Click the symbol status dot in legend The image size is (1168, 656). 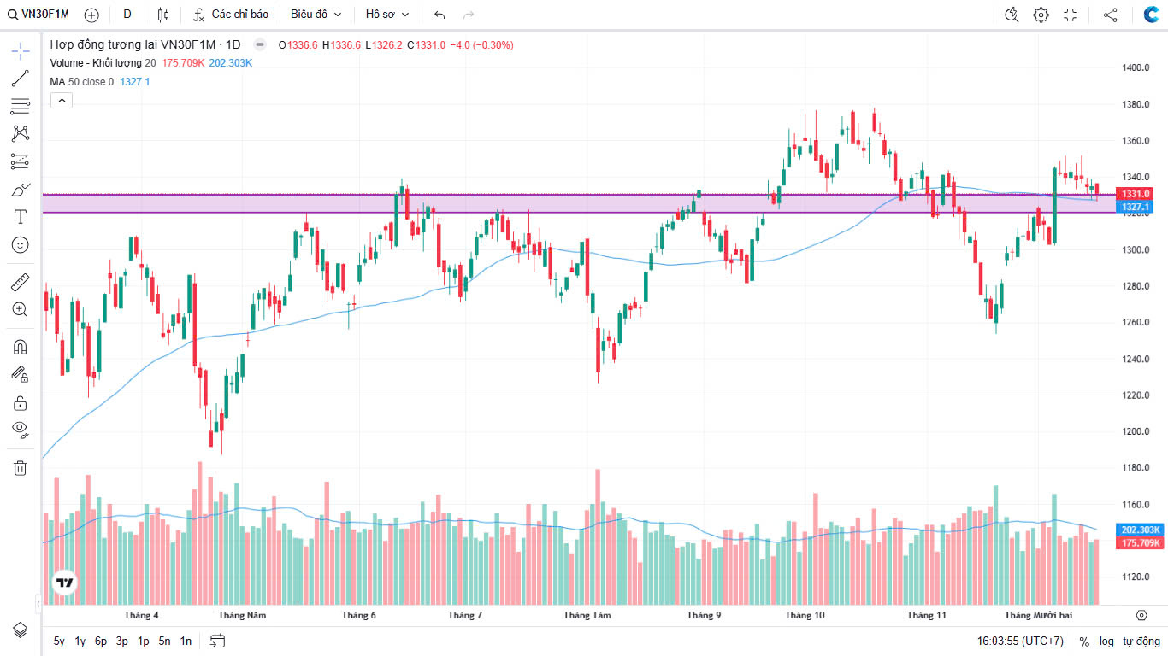pos(260,44)
